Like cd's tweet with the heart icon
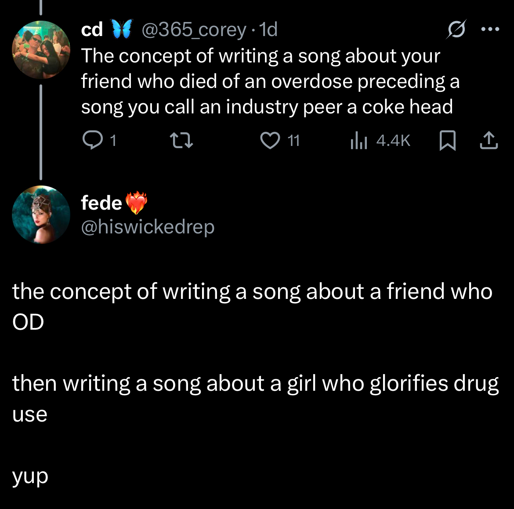Viewport: 514px width, 509px height. [270, 141]
